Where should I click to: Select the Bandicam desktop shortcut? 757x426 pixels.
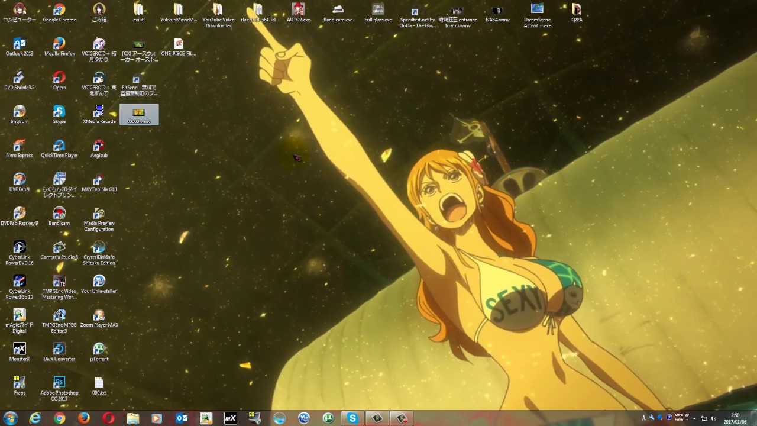click(59, 216)
